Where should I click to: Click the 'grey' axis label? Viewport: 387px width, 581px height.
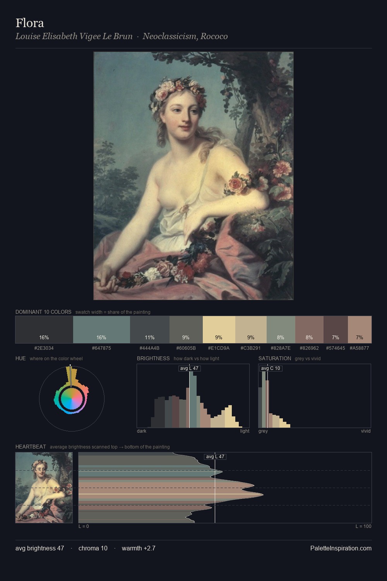(x=263, y=431)
